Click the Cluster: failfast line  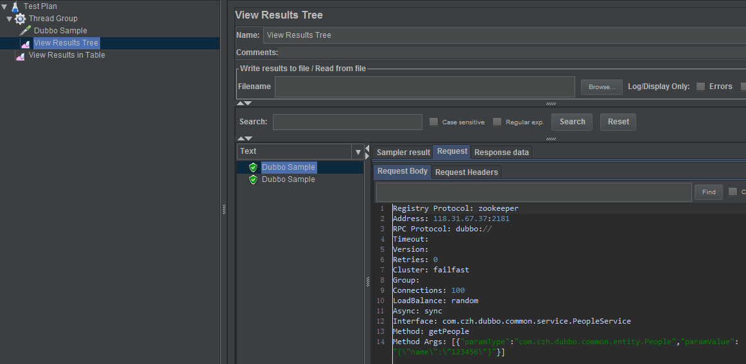pos(431,270)
